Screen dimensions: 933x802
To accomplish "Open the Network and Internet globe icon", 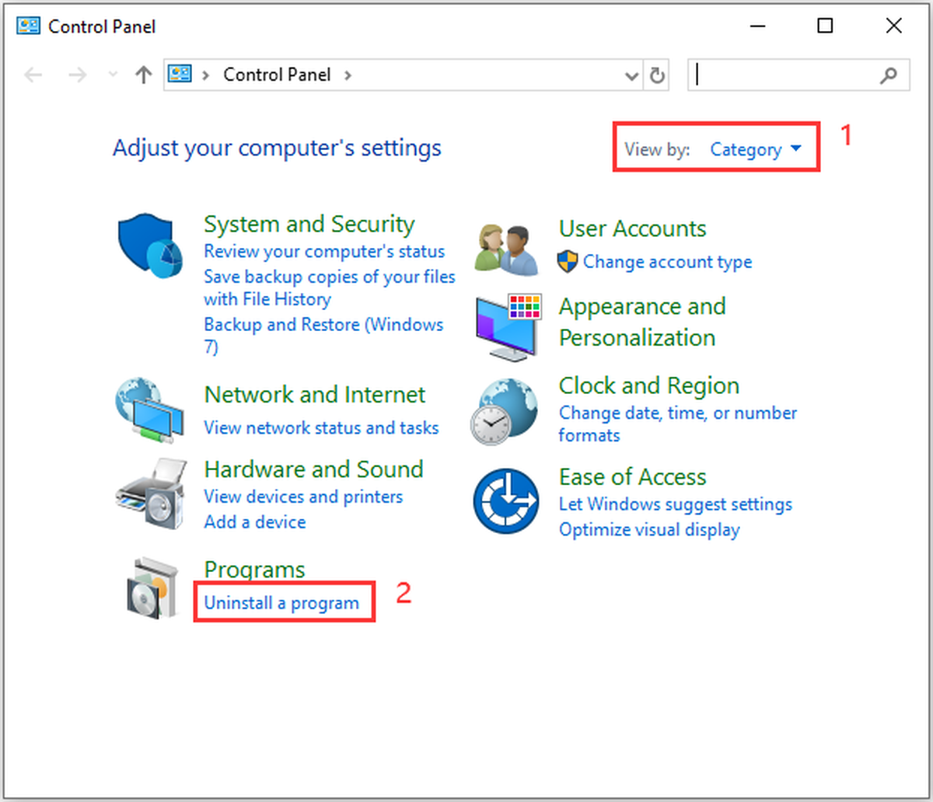I will (x=150, y=410).
